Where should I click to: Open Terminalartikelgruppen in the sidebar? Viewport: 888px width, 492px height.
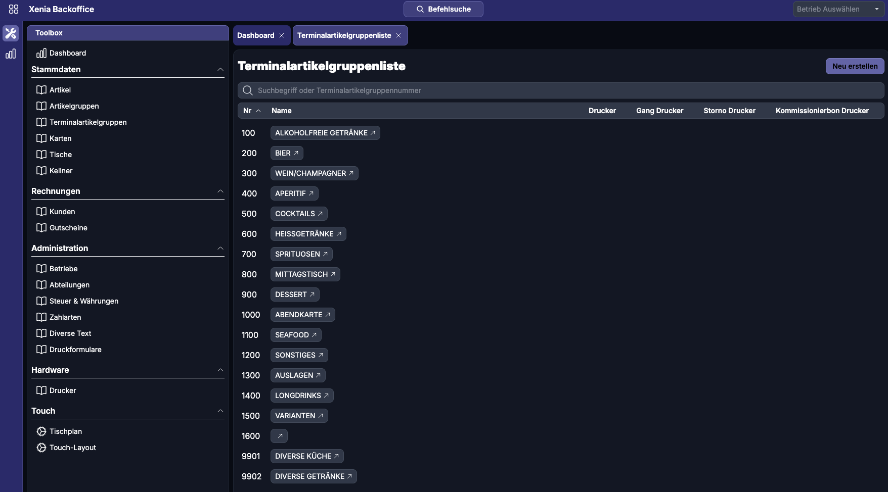[88, 122]
